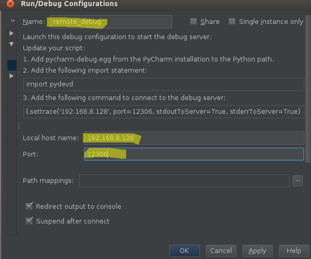The height and width of the screenshot is (259, 311).
Task: Apply the debug configuration changes
Action: [257, 251]
